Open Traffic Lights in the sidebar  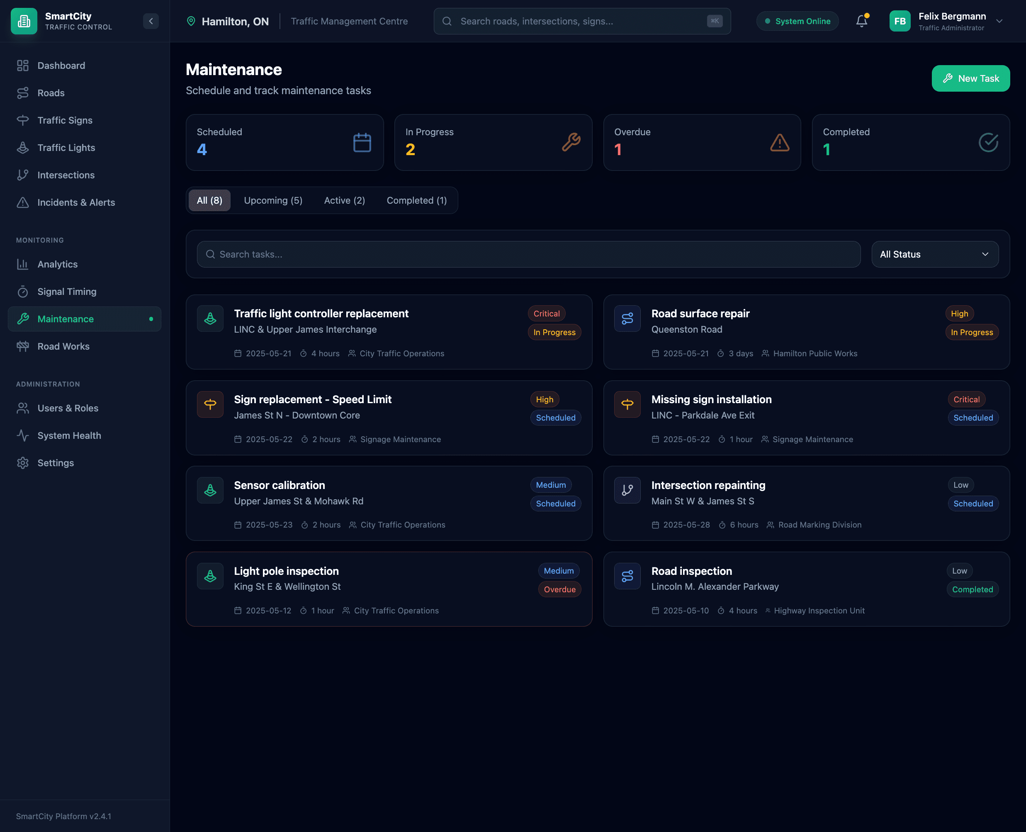[x=66, y=148]
